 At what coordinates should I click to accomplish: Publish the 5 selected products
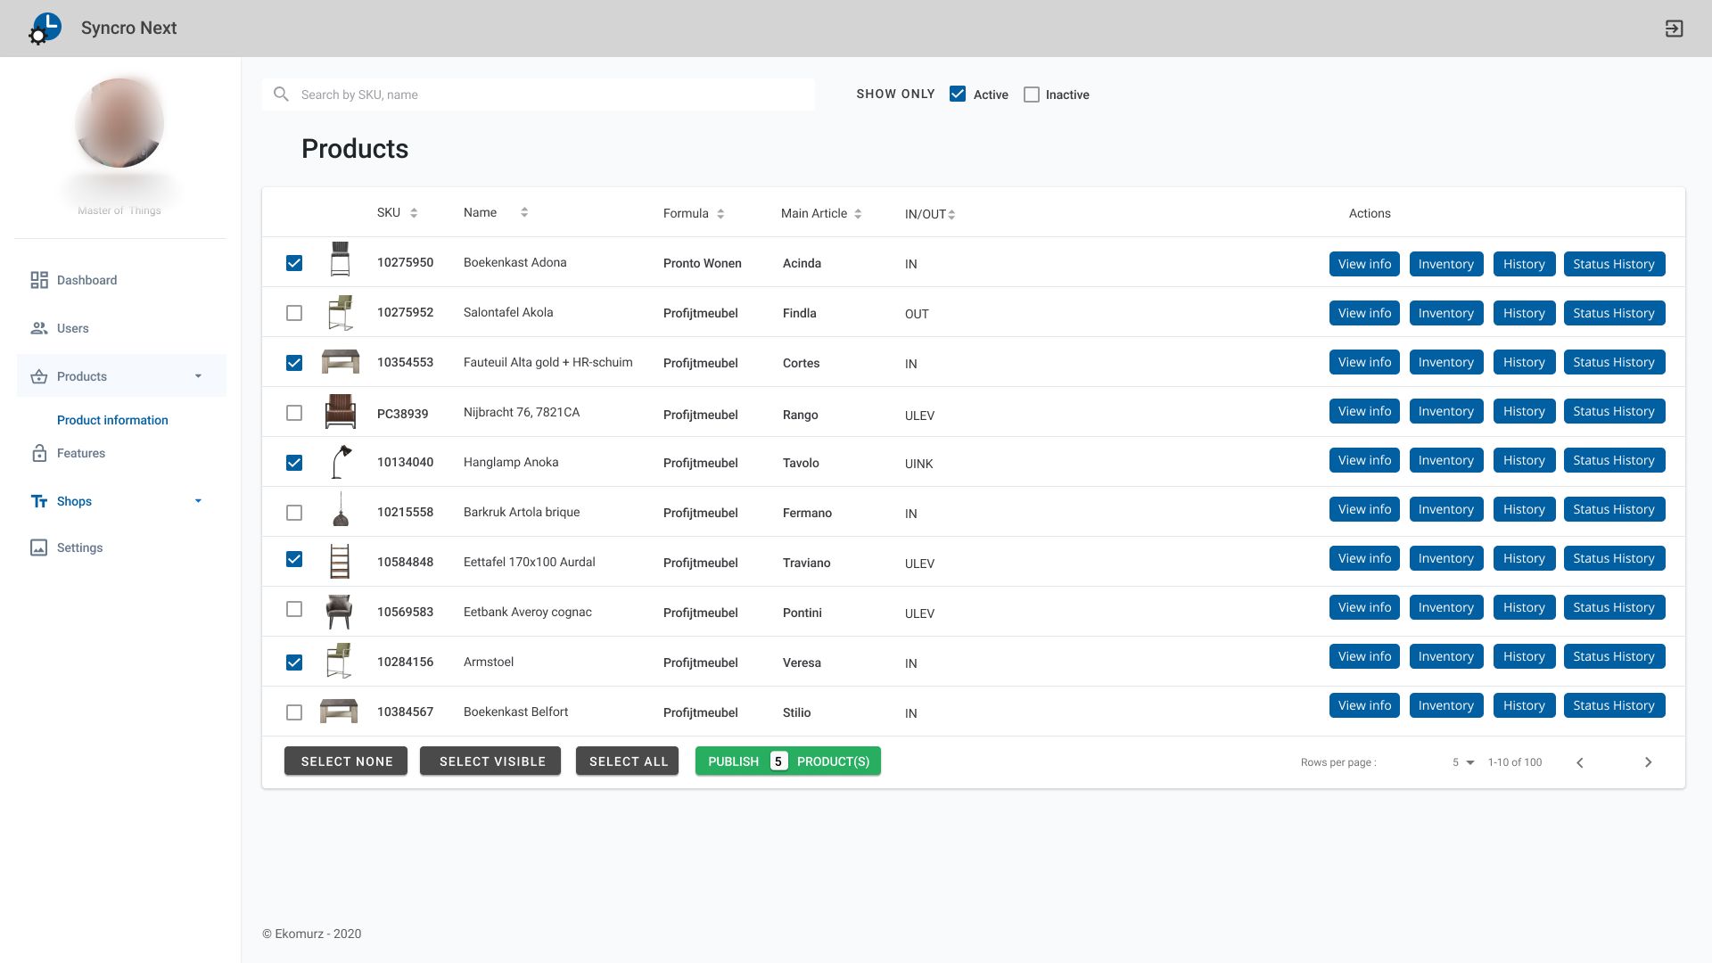point(787,761)
